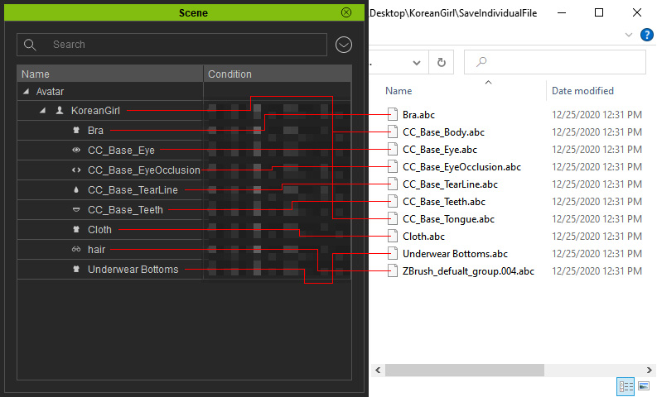Click the scroll left arrow in Explorer
Image resolution: width=657 pixels, height=397 pixels.
point(378,370)
